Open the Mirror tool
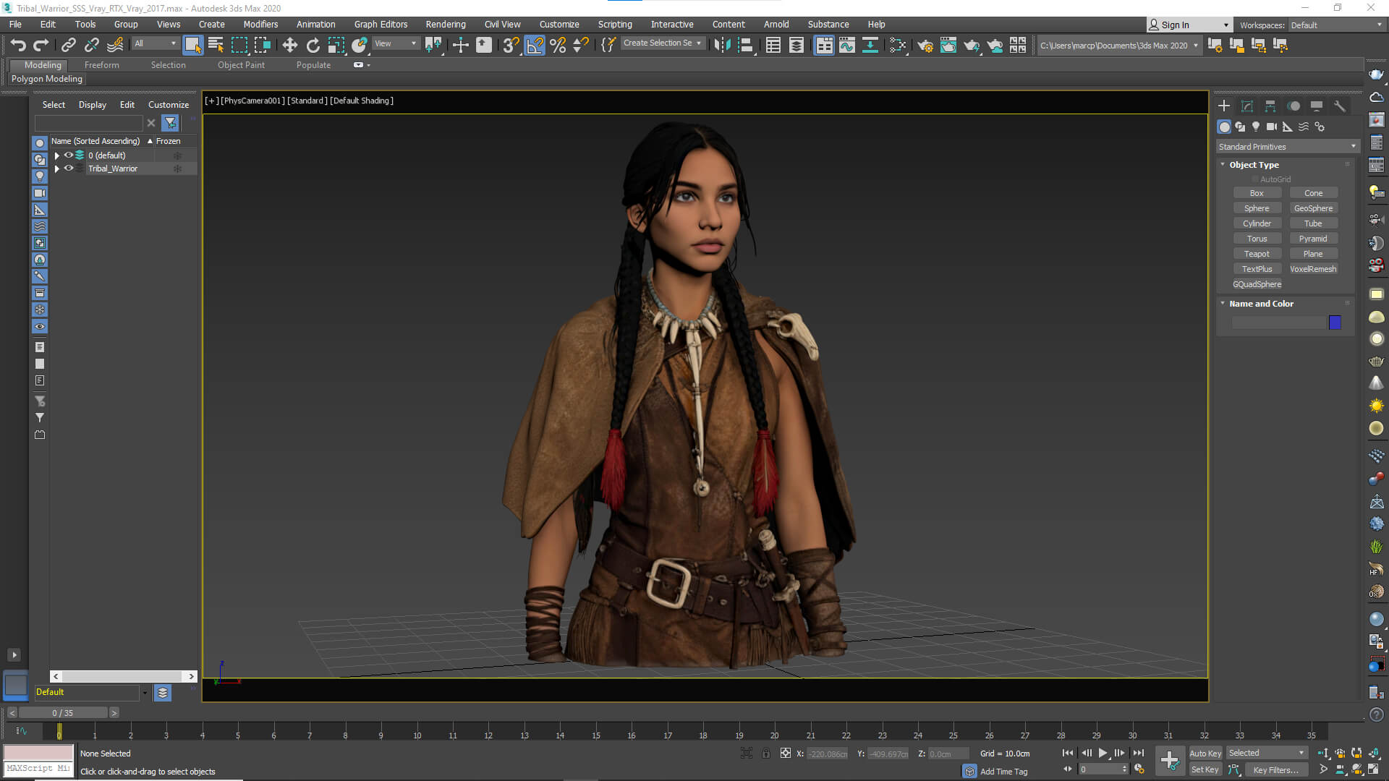Image resolution: width=1389 pixels, height=781 pixels. [721, 46]
